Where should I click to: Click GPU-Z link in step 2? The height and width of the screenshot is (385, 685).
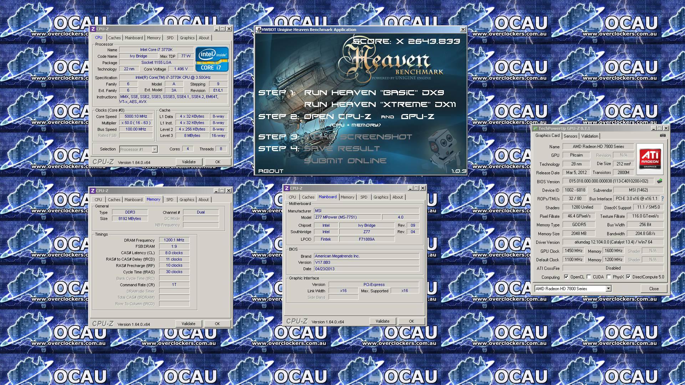417,117
